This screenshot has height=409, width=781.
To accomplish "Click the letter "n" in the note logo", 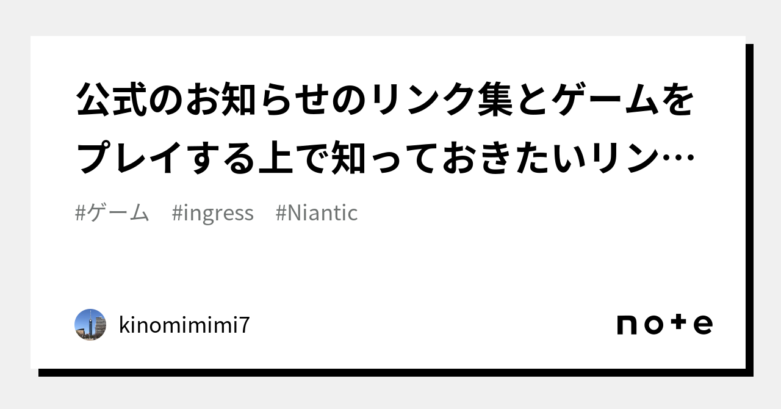I will [x=627, y=325].
